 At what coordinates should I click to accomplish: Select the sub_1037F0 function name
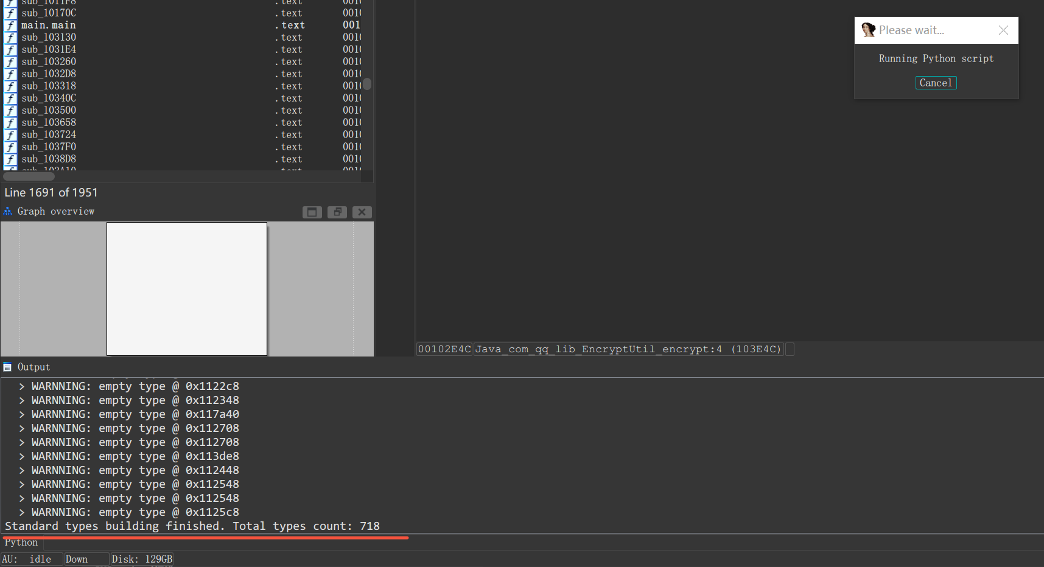coord(49,147)
